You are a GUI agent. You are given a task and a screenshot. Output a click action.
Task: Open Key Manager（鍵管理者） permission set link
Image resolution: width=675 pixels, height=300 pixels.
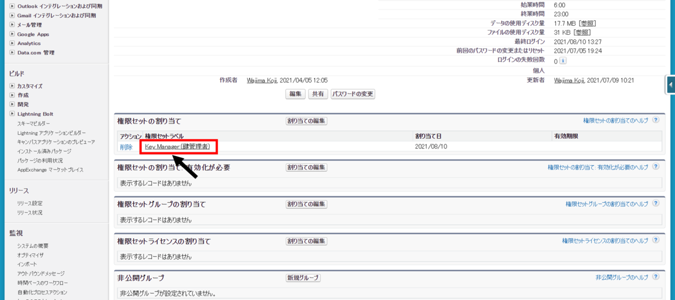(x=178, y=147)
